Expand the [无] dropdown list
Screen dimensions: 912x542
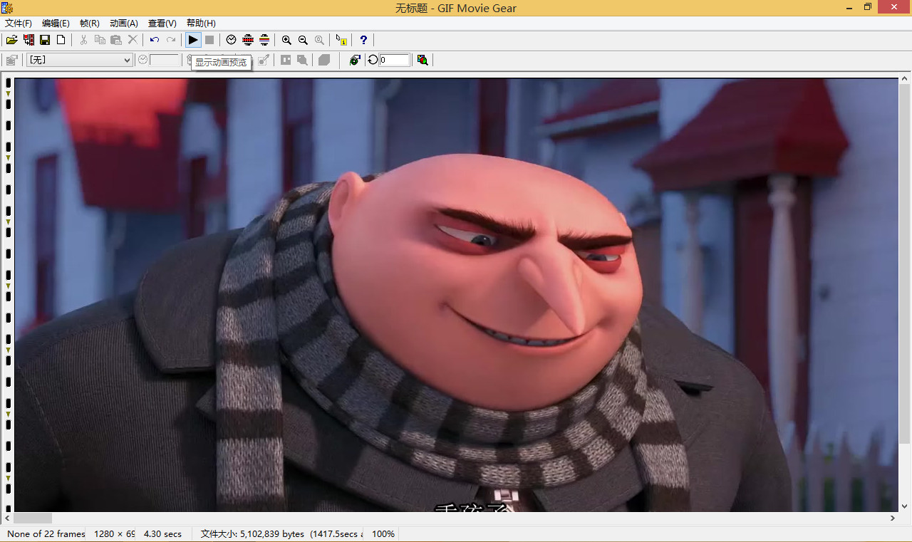[128, 60]
